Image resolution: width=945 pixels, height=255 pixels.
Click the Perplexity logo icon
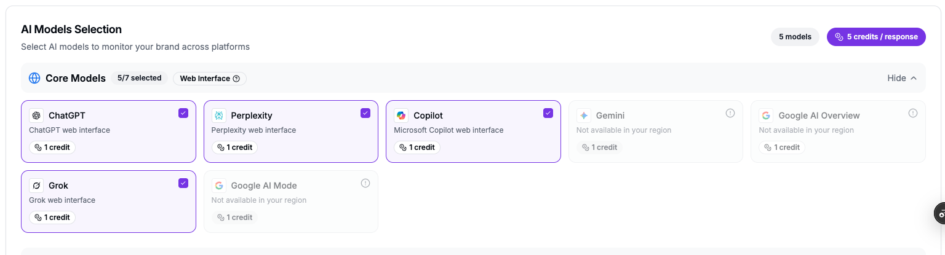tap(219, 116)
